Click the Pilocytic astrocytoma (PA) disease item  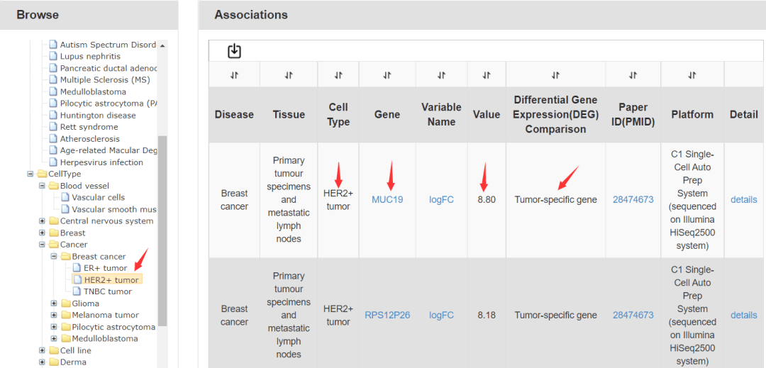click(x=108, y=104)
